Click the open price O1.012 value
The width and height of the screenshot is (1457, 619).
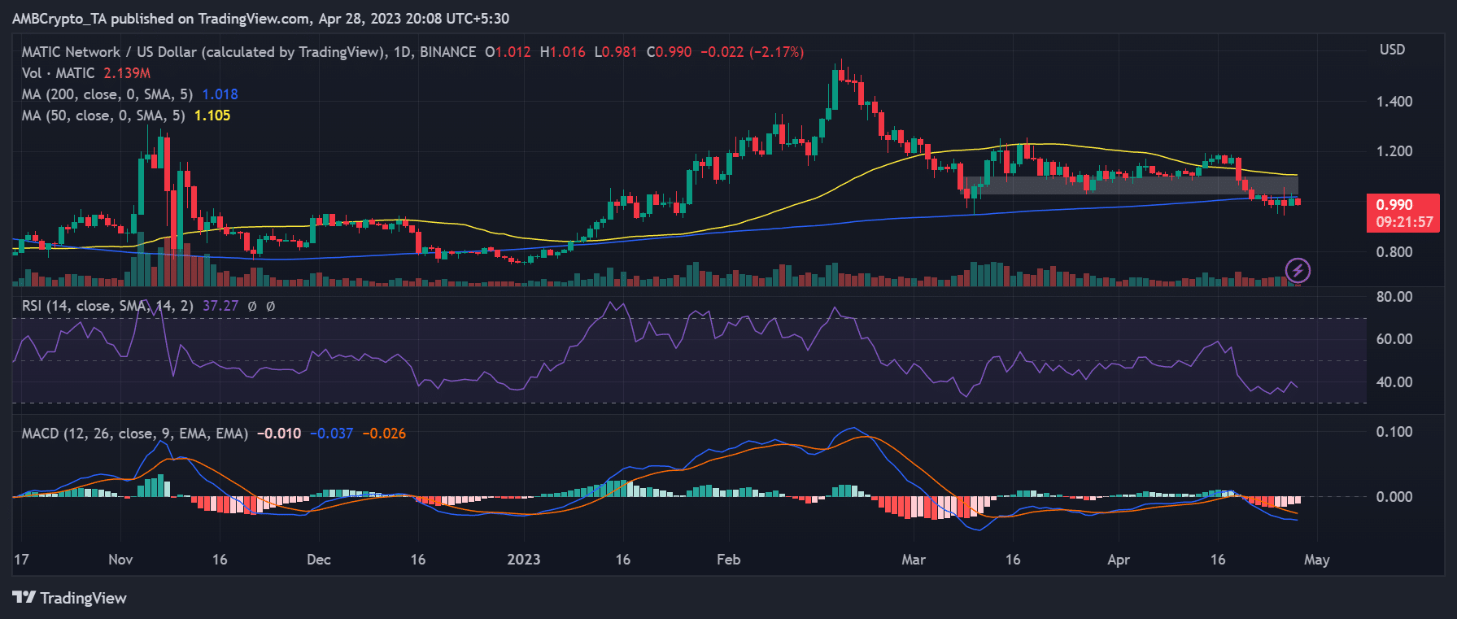[508, 52]
